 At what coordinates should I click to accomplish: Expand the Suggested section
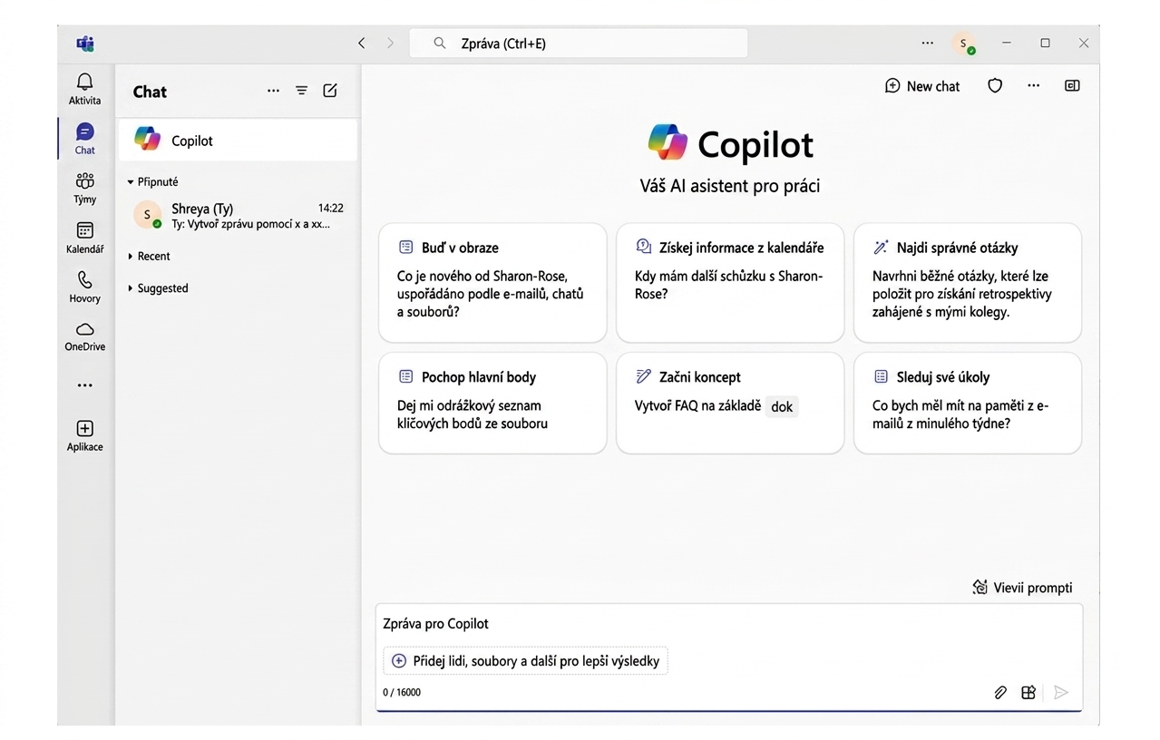tap(159, 288)
